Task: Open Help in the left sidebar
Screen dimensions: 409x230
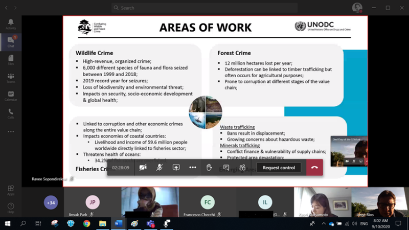Action: [x=11, y=208]
